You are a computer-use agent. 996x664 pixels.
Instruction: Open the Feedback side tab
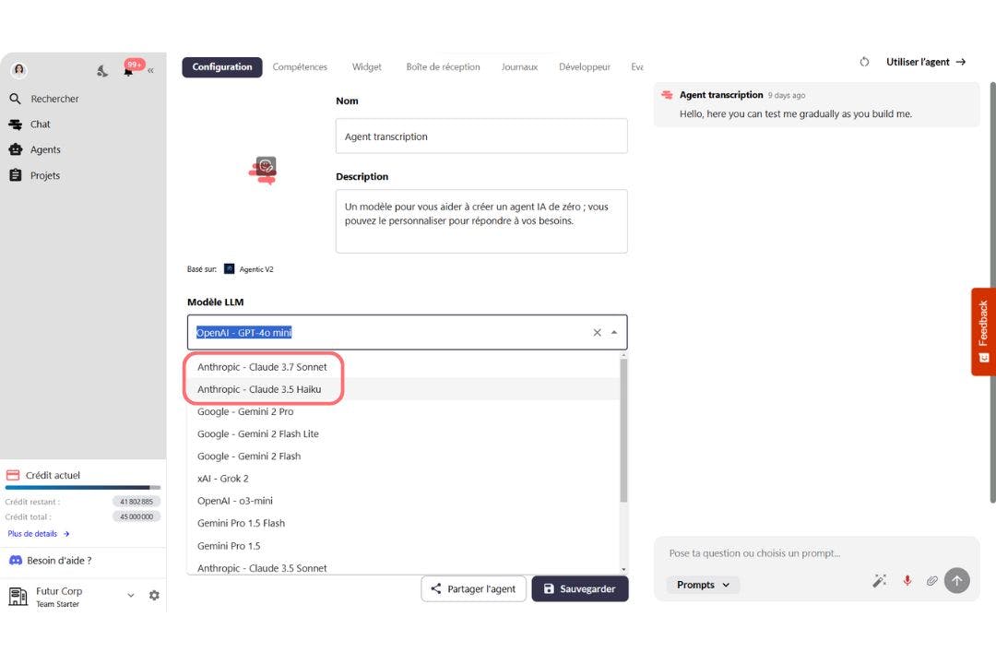coord(983,332)
